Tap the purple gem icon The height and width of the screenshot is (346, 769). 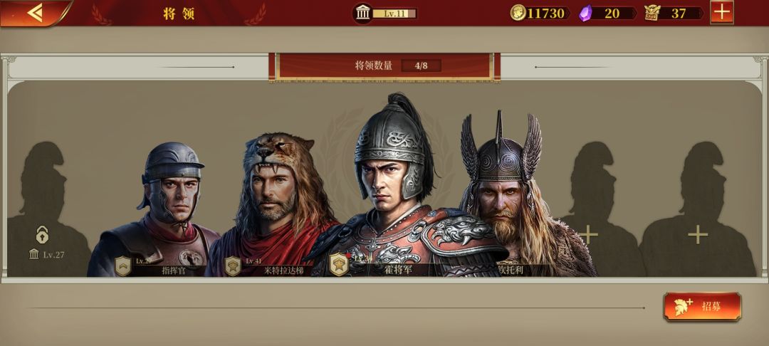tap(585, 13)
